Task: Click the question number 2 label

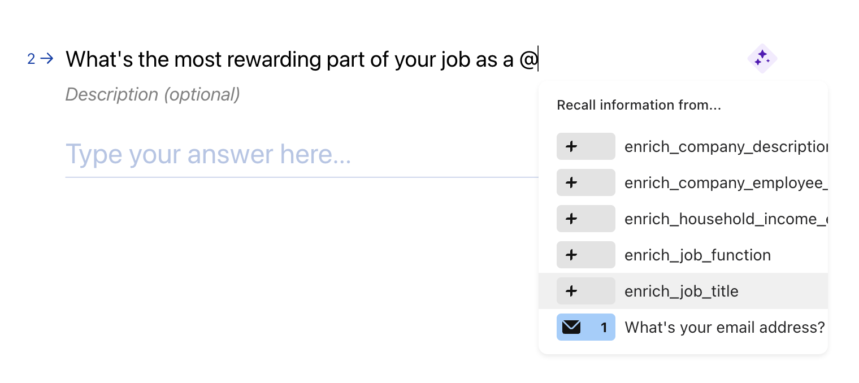Action: (x=31, y=59)
